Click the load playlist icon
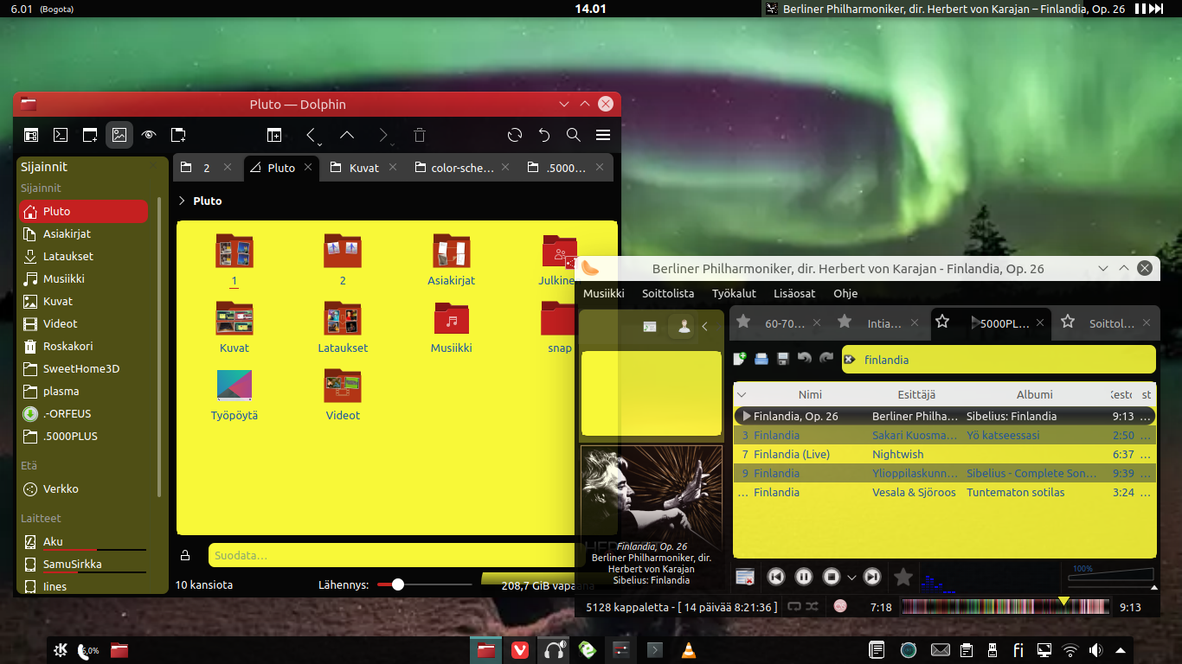Viewport: 1182px width, 664px height. pos(761,358)
